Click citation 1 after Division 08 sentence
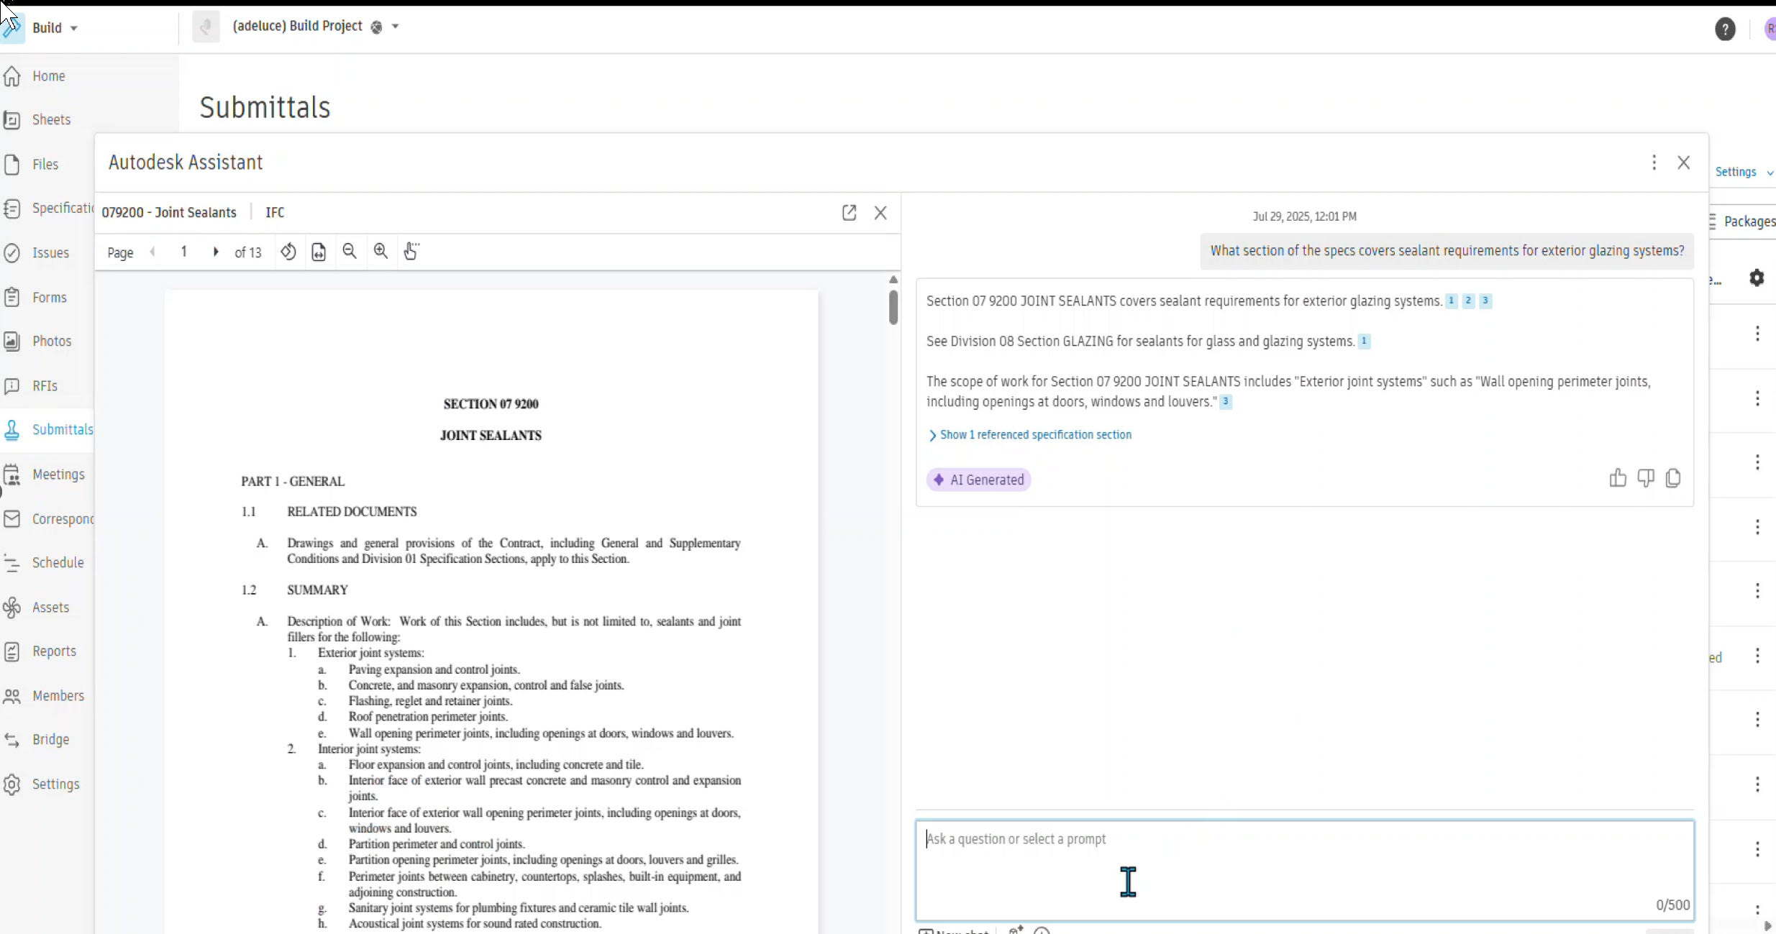This screenshot has height=934, width=1776. click(x=1364, y=341)
